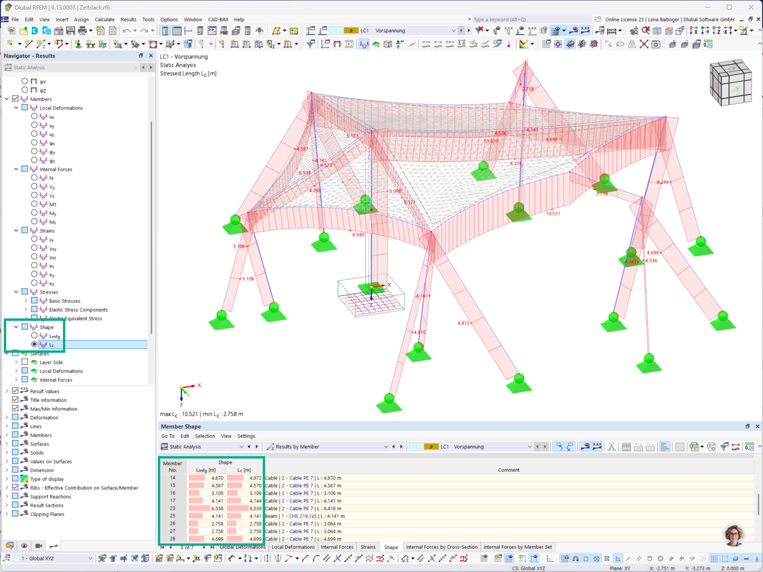Screen dimensions: 763x572
Task: Select the My internal force radio button
Action: (34, 213)
